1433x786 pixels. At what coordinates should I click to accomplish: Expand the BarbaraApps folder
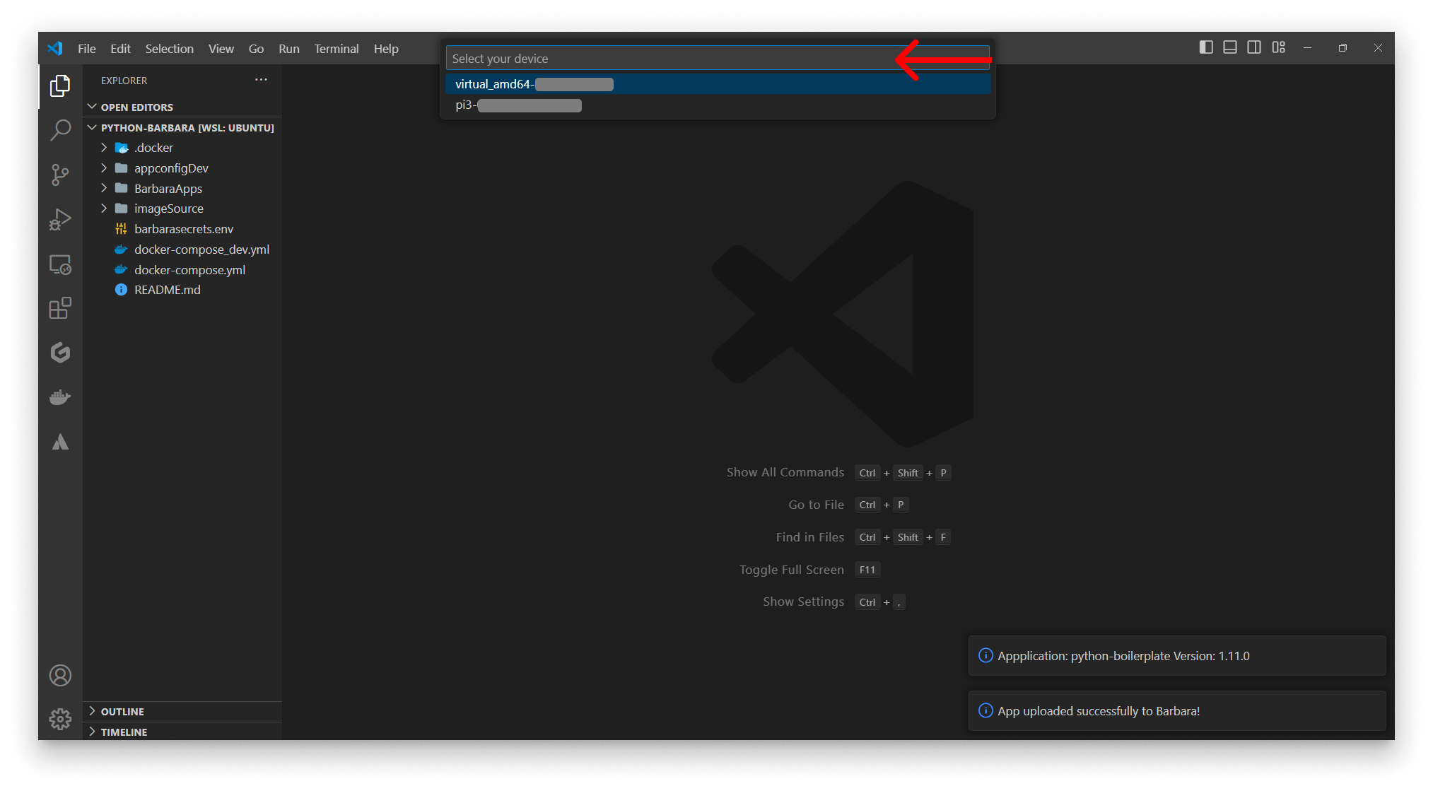pos(105,188)
